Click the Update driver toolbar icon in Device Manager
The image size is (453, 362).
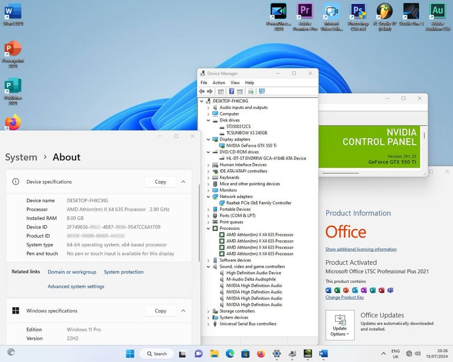click(x=251, y=91)
